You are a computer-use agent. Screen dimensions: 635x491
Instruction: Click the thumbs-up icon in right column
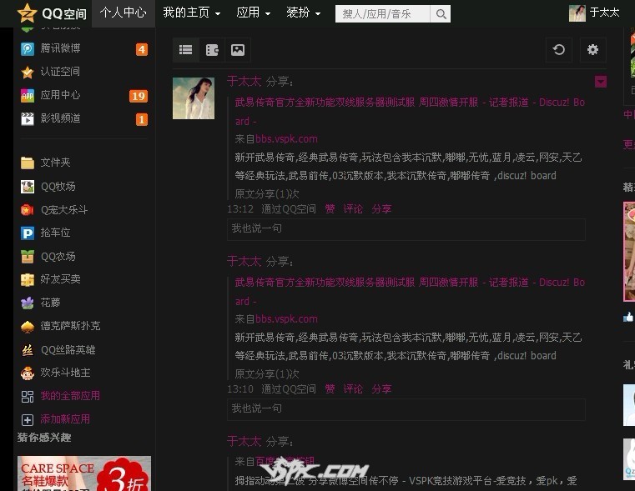628,317
